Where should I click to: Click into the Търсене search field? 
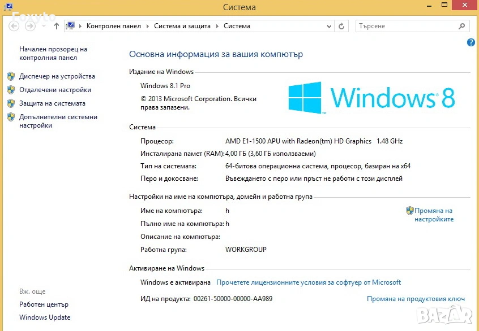(x=405, y=26)
